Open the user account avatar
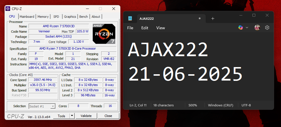 click(257, 28)
